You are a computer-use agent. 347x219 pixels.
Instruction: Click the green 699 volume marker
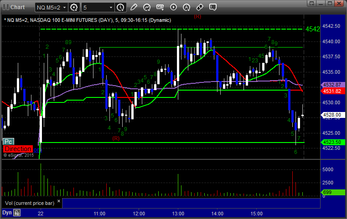click(x=332, y=192)
